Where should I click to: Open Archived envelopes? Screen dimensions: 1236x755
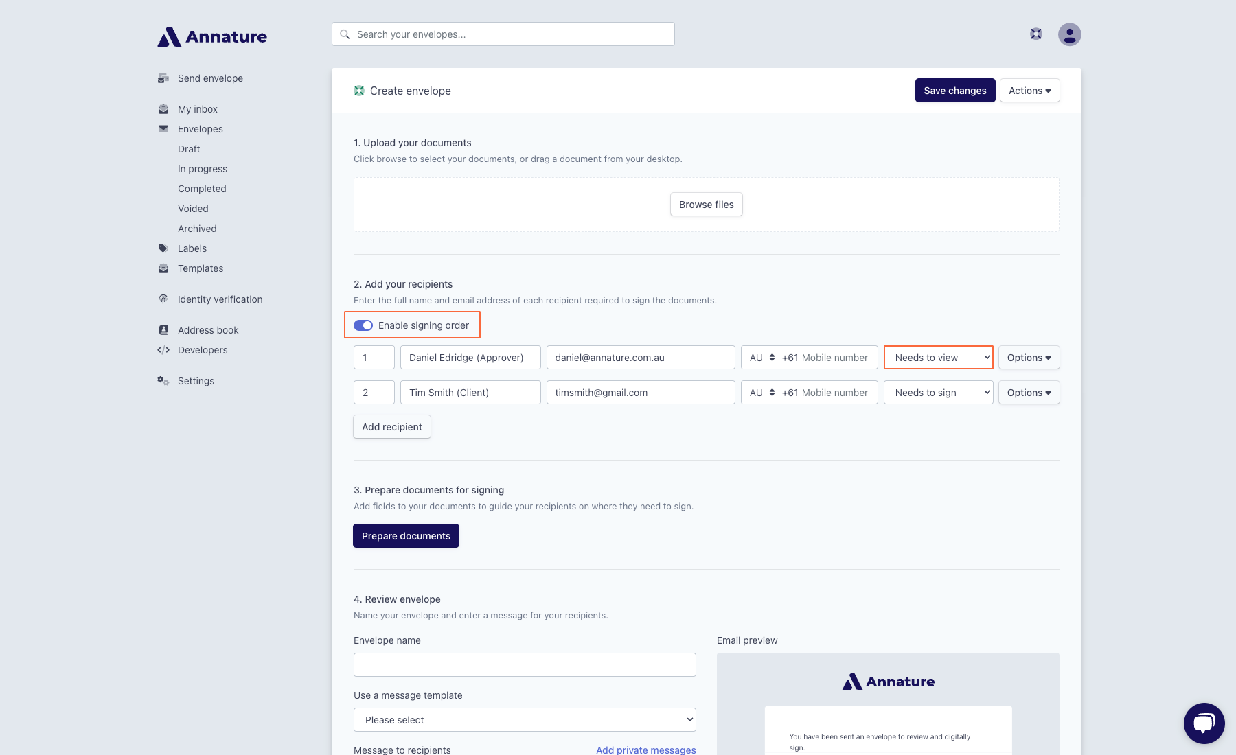coord(197,229)
